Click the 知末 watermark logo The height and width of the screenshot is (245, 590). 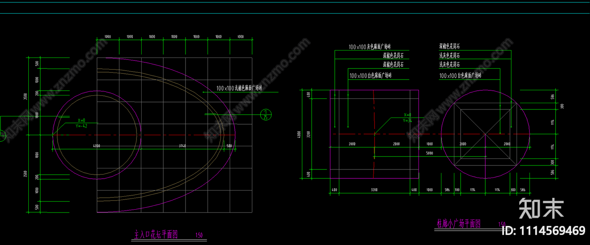click(541, 209)
